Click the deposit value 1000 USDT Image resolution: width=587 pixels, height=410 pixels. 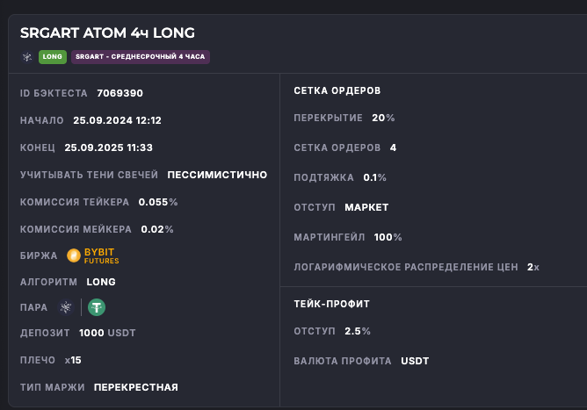pyautogui.click(x=107, y=333)
